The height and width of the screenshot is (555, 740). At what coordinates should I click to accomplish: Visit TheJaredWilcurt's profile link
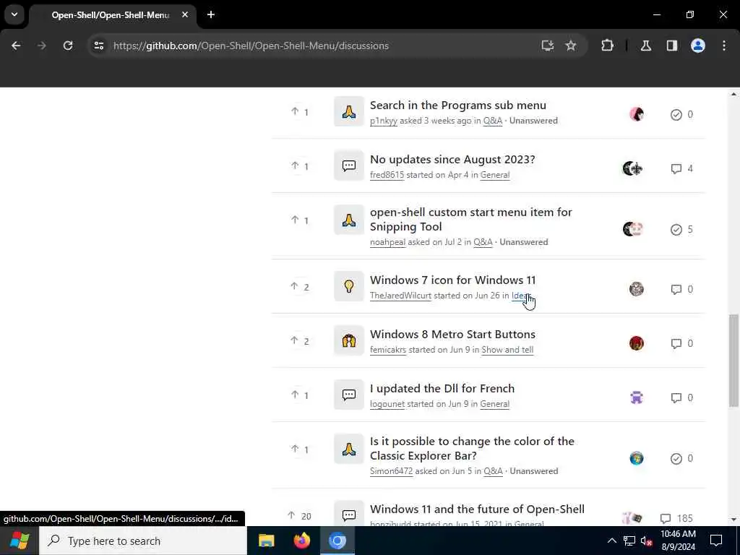click(400, 296)
